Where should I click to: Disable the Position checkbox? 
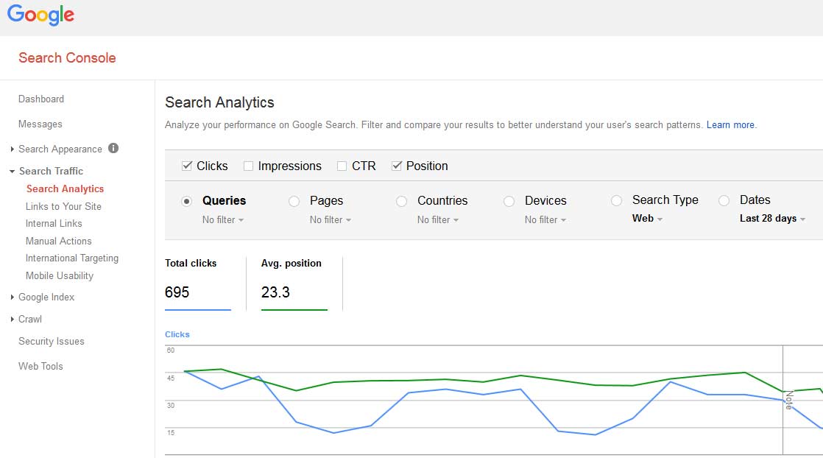398,166
